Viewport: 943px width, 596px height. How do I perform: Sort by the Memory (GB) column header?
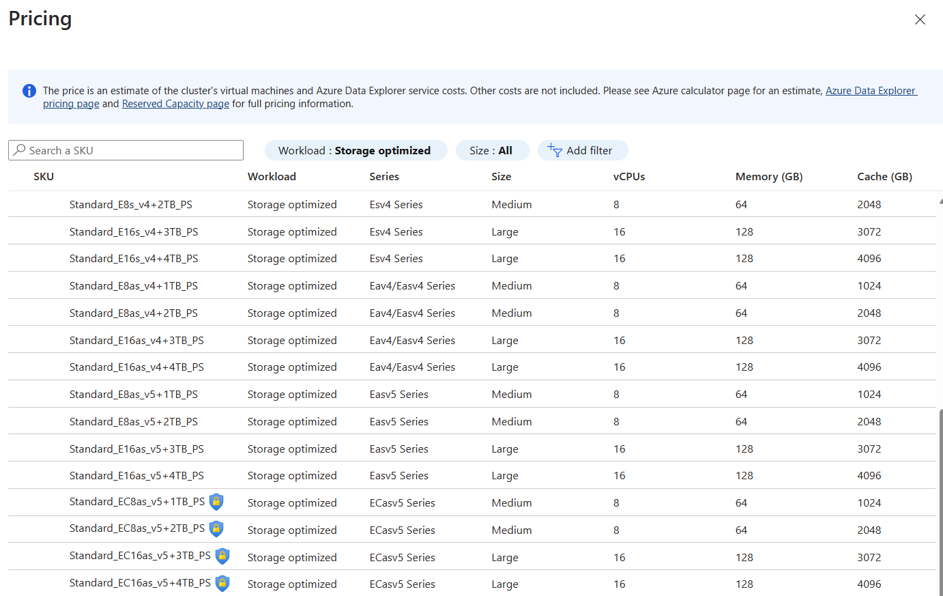click(769, 176)
